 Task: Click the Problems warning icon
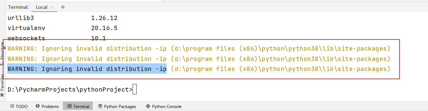[38, 106]
